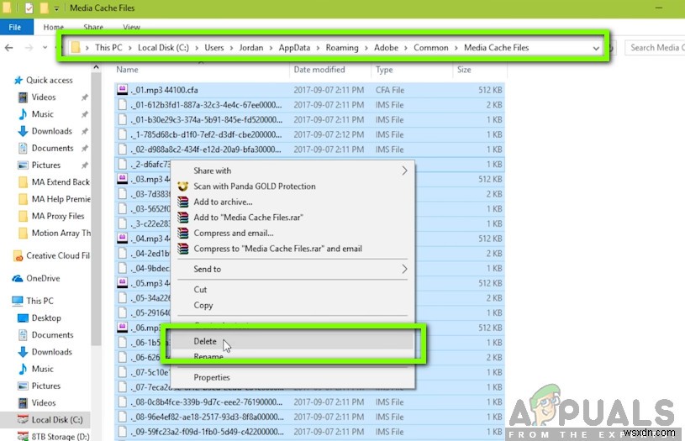Jump to Users breadcrumb

tap(214, 48)
